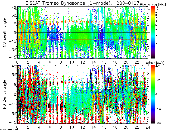Click the '100' tick on Doppler colorbar
Image resolution: width=174 pixels, height=130 pixels.
click(x=157, y=80)
